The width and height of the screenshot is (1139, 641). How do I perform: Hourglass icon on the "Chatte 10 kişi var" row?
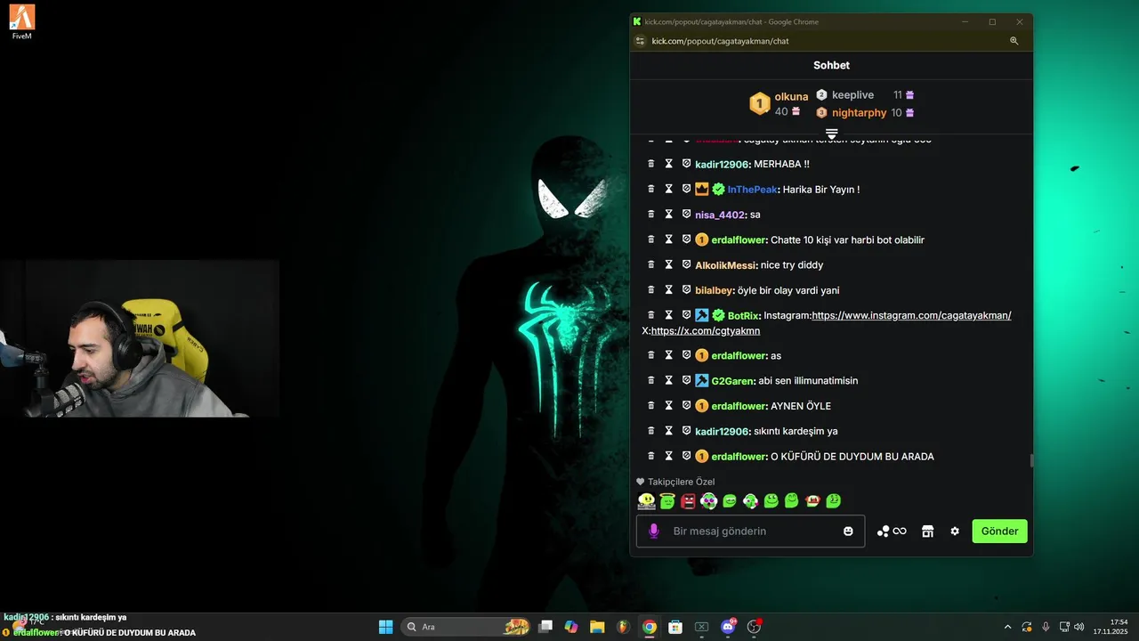tap(668, 239)
